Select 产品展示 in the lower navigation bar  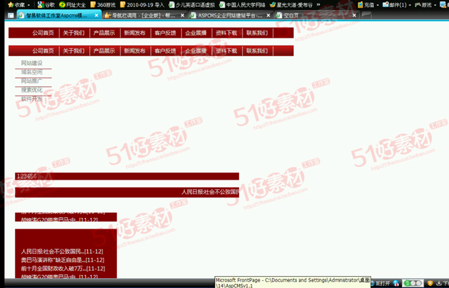[x=104, y=51]
